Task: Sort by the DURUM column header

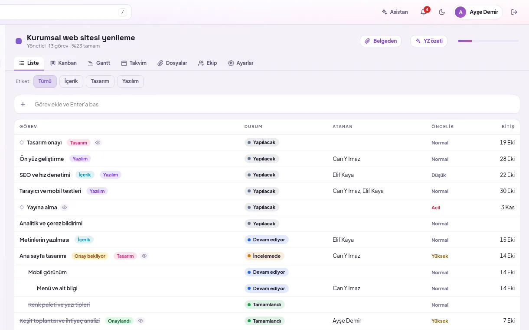Action: click(x=253, y=127)
